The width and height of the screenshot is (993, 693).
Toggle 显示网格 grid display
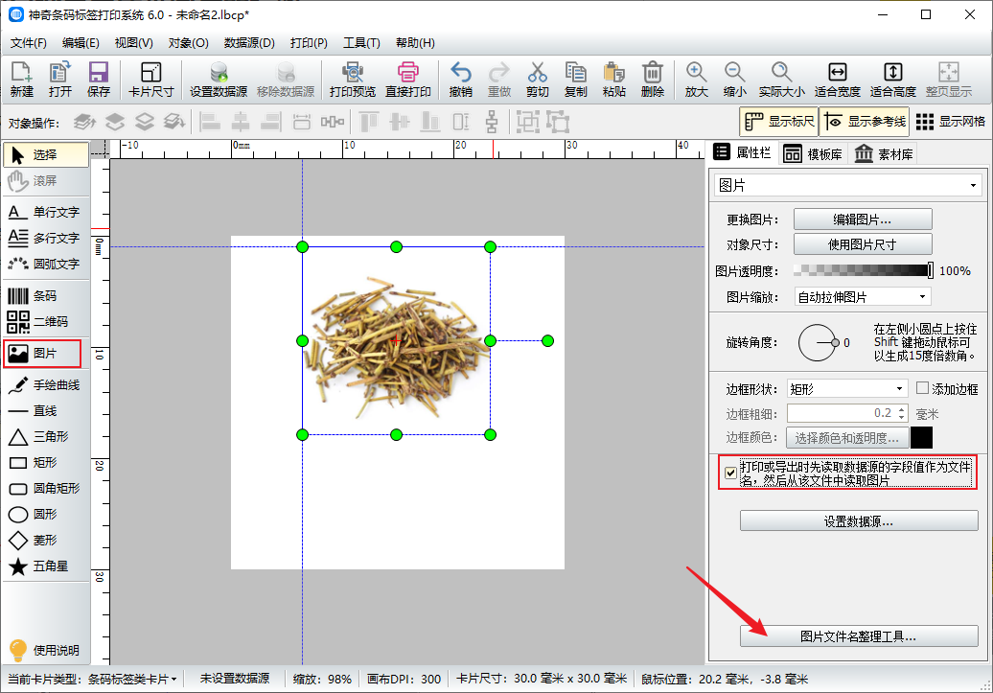click(x=951, y=122)
